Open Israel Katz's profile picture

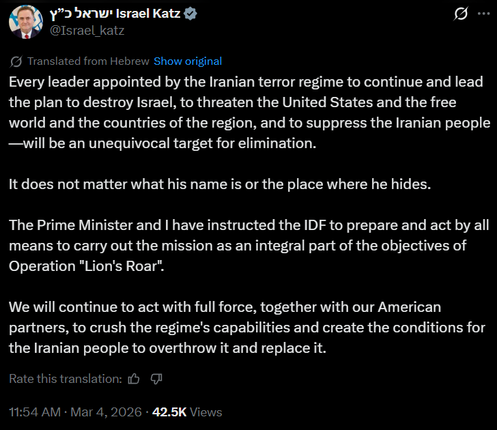(x=24, y=23)
